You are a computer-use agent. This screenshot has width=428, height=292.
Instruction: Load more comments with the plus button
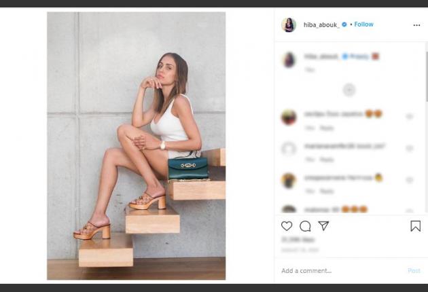point(349,90)
